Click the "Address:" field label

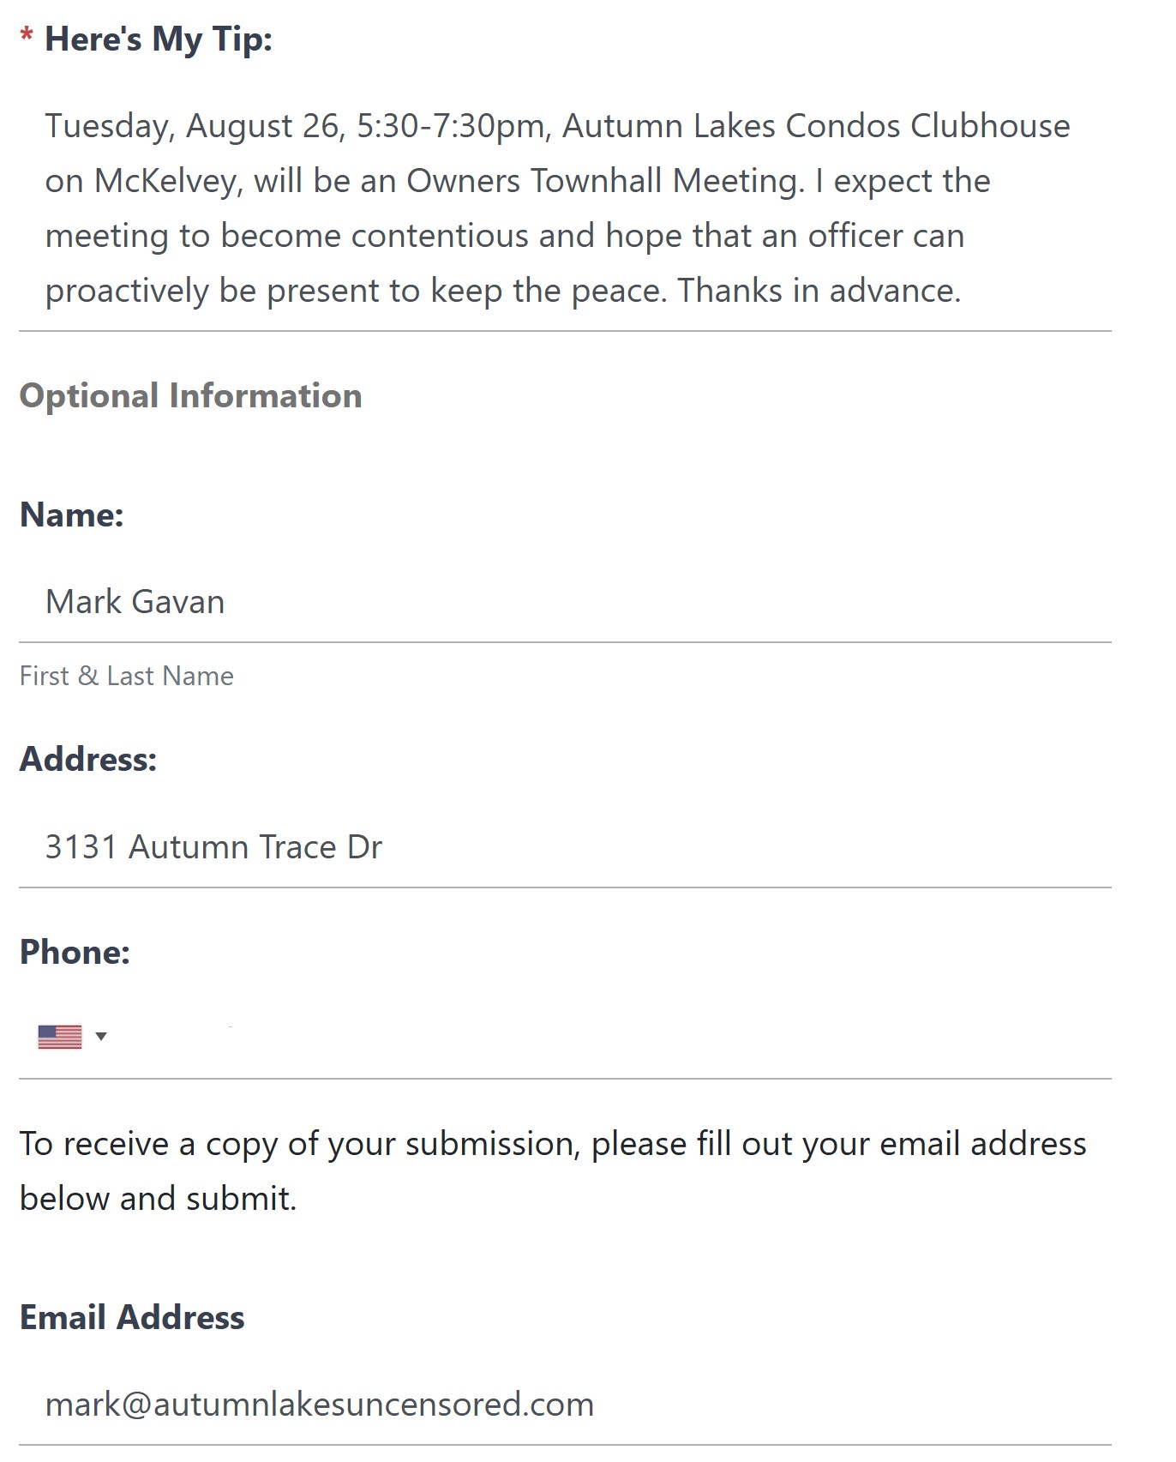pyautogui.click(x=88, y=759)
